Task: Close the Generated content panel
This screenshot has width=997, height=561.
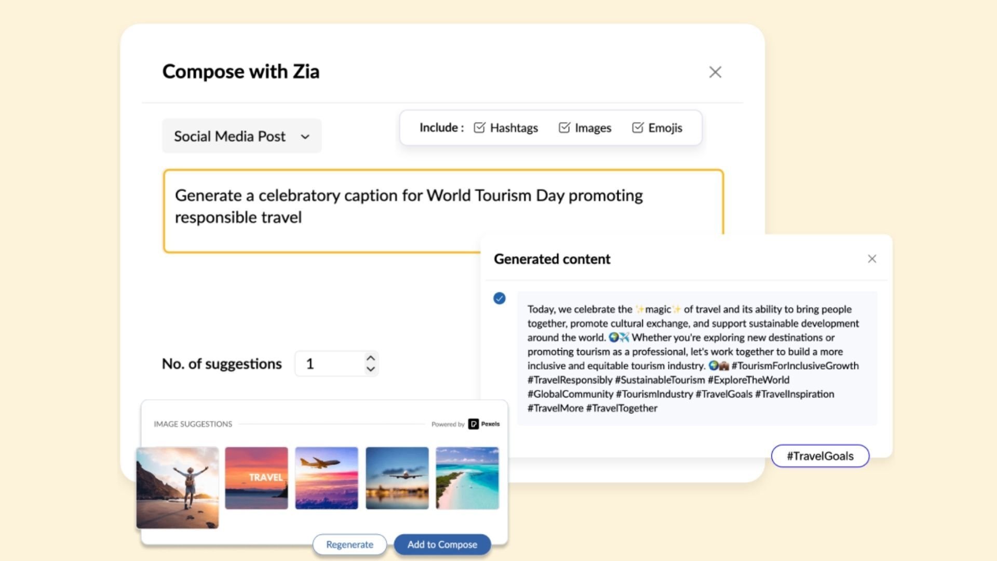Action: point(872,259)
